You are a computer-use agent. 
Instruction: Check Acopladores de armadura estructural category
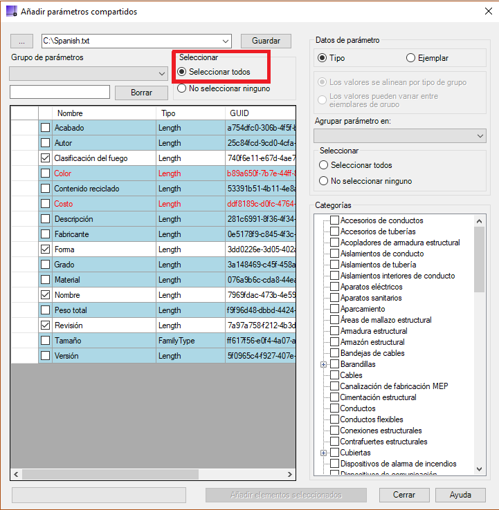(x=334, y=243)
